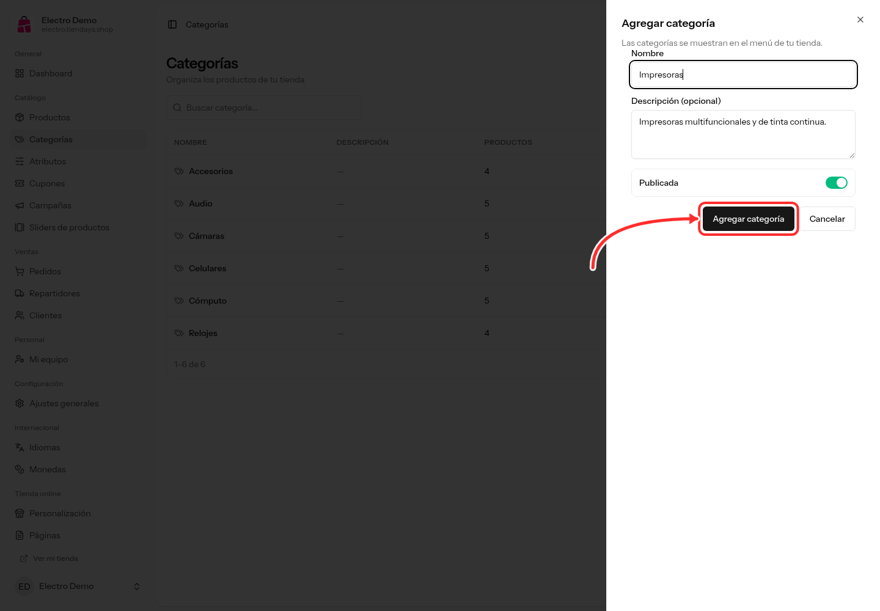
Task: Click the Personalización storefront icon
Action: [20, 513]
